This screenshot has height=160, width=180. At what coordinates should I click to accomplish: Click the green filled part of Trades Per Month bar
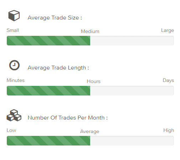tap(48, 140)
